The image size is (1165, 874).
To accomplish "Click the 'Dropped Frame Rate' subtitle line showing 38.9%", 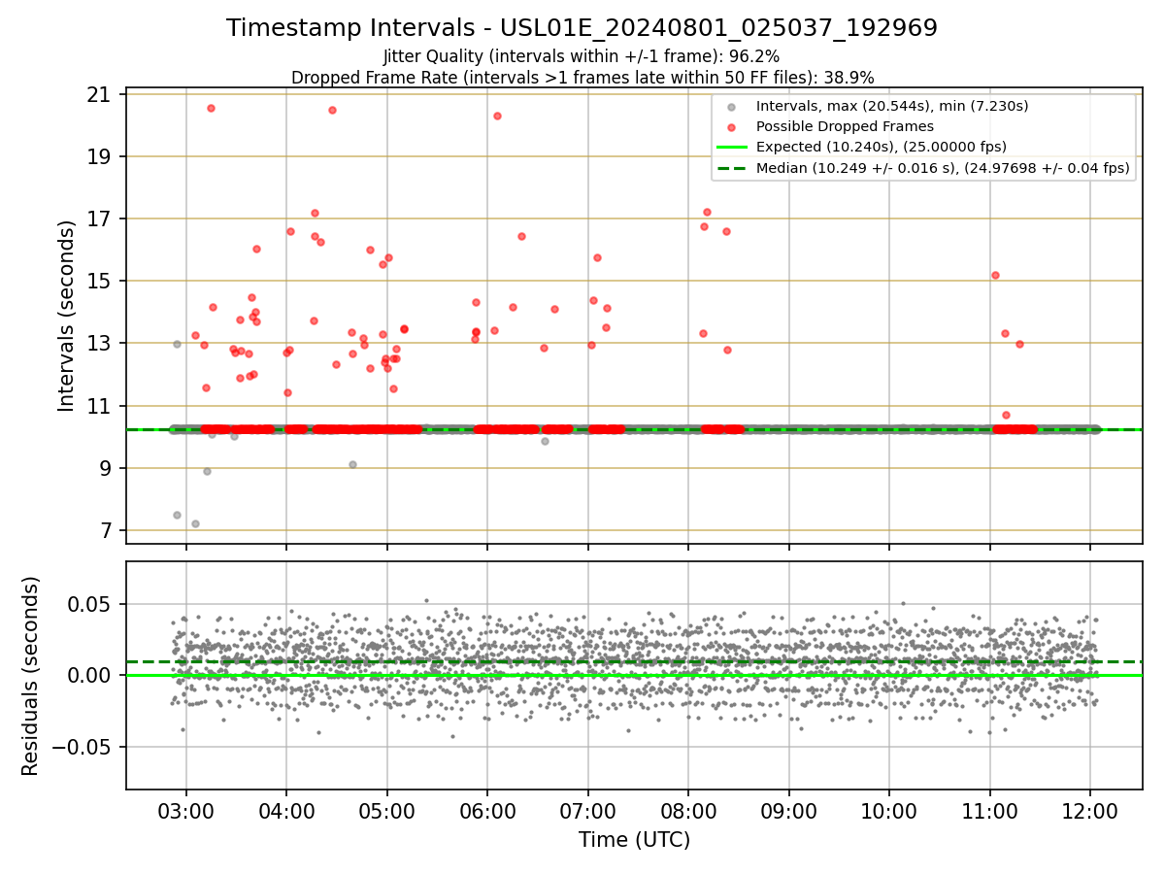I will (582, 78).
